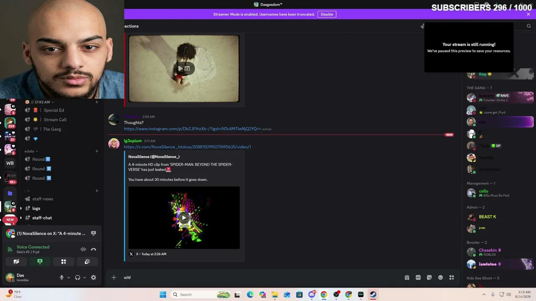Open Microsoft Edge from the taskbar
Viewport: 536px width, 301px height.
point(250,295)
